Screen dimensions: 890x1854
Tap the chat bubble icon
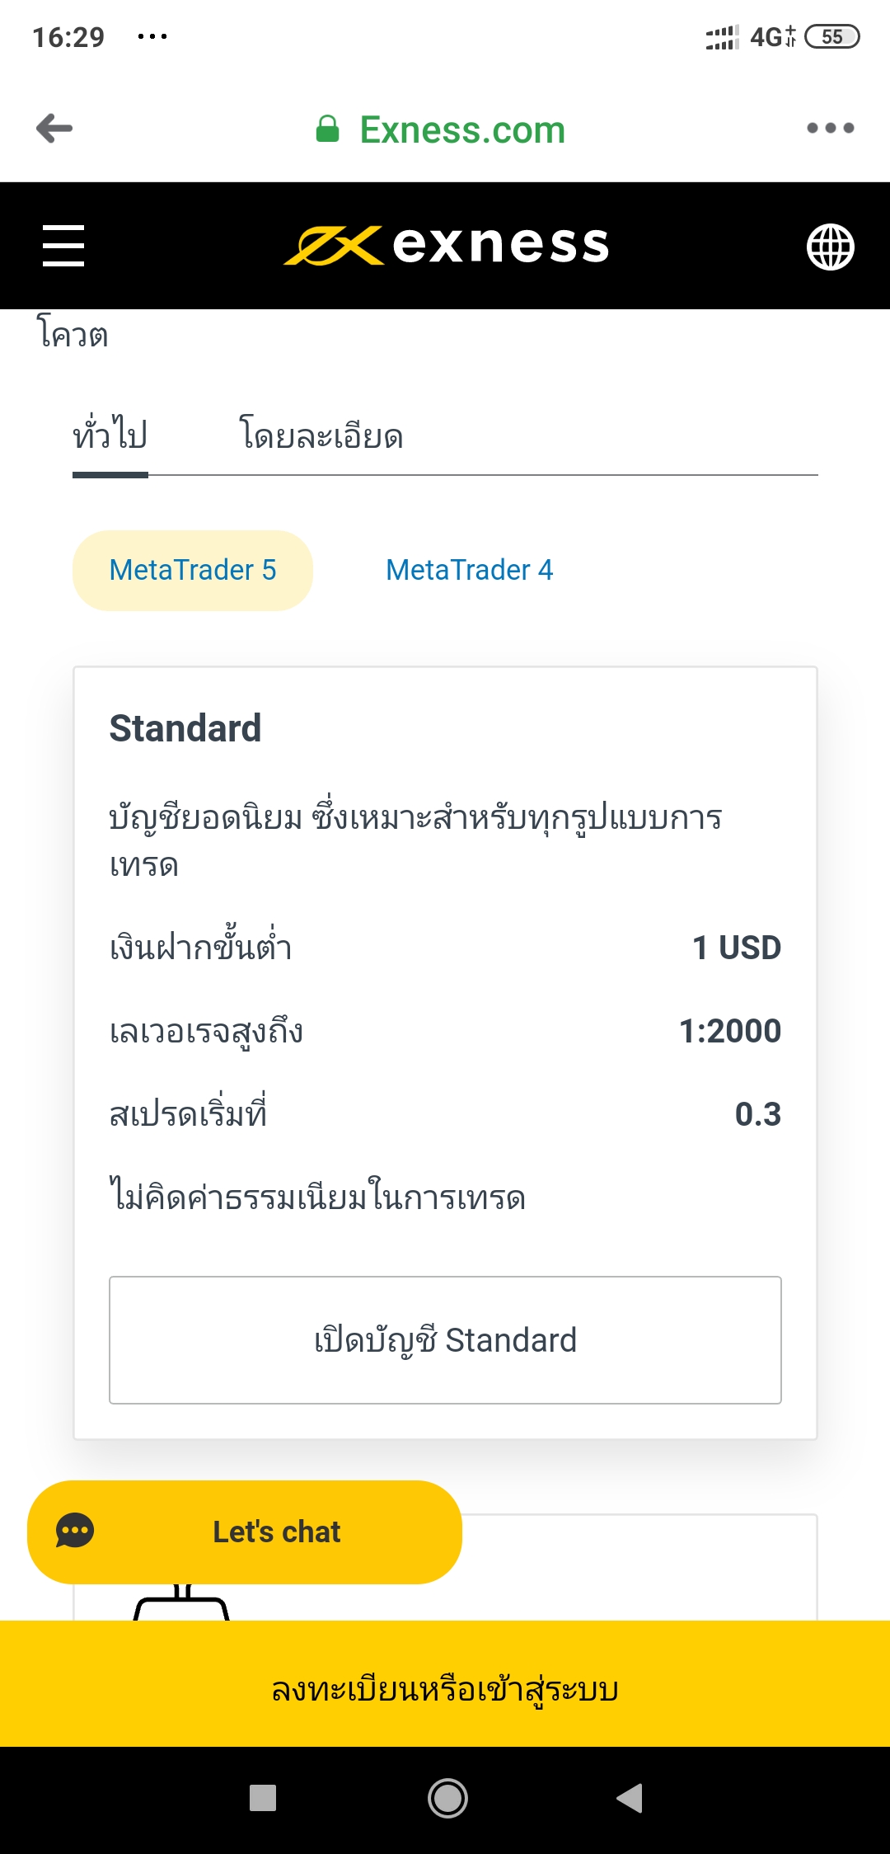click(x=75, y=1532)
